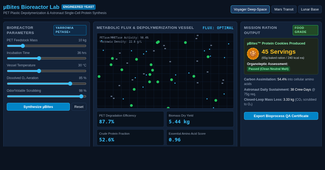Click the Vessel Temperature slider handle
This screenshot has width=325, height=170.
pyautogui.click(x=39, y=71)
